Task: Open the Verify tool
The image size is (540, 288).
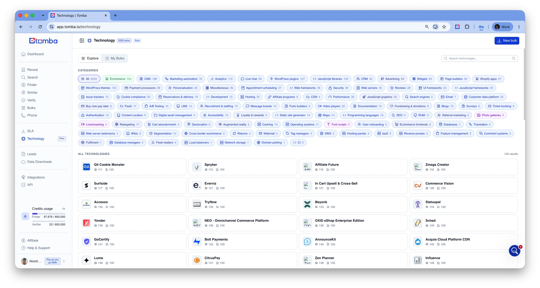Action: 31,100
